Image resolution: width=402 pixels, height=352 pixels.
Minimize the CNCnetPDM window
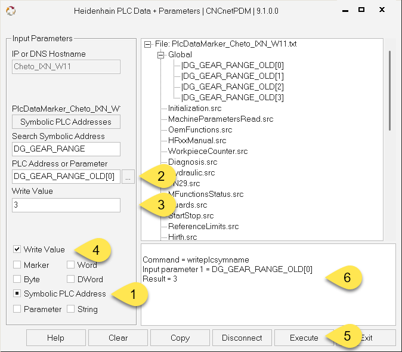coord(345,11)
